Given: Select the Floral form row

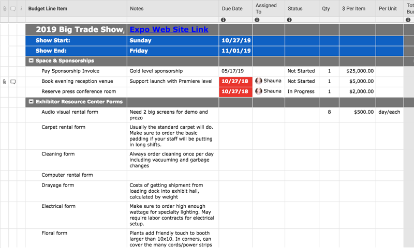Looking at the screenshot, I should [76, 238].
